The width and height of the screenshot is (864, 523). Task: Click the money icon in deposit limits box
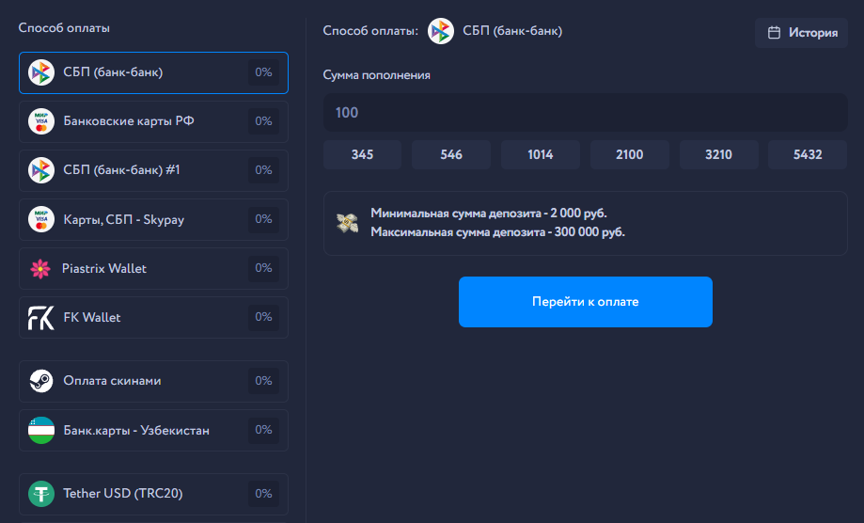pyautogui.click(x=347, y=223)
